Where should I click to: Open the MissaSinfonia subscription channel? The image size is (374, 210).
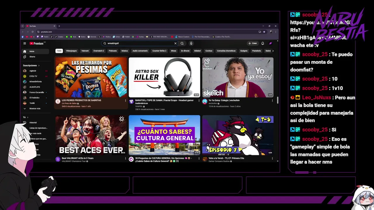pyautogui.click(x=35, y=82)
